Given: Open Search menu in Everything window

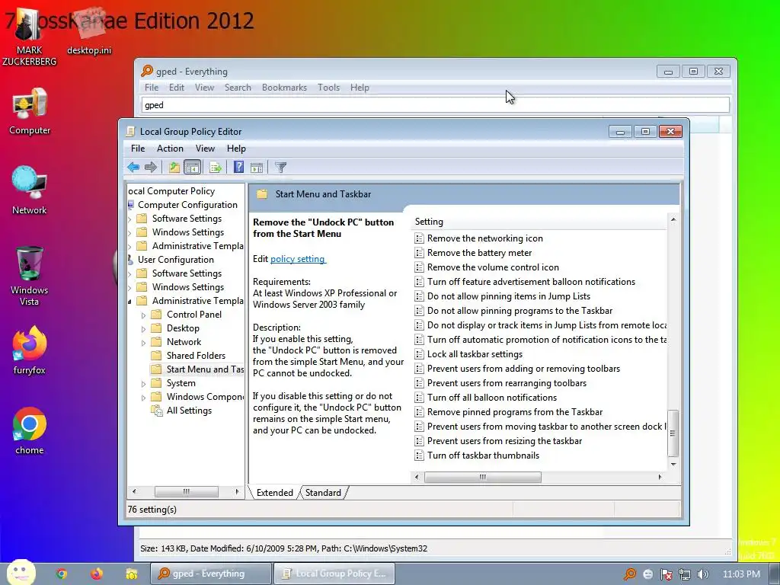Looking at the screenshot, I should pyautogui.click(x=238, y=88).
